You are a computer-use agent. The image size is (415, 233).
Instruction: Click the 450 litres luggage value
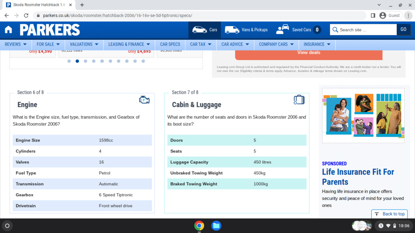point(262,162)
